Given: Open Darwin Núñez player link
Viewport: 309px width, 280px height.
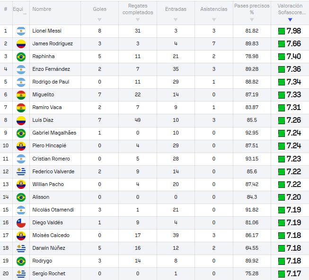Looking at the screenshot, I should (x=49, y=248).
